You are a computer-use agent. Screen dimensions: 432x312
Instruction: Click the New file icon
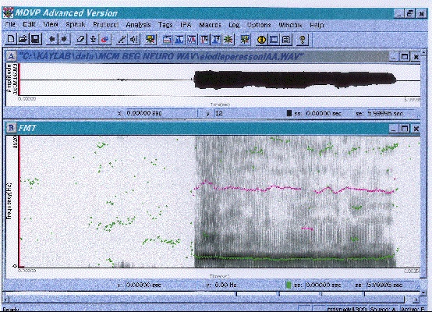11,39
